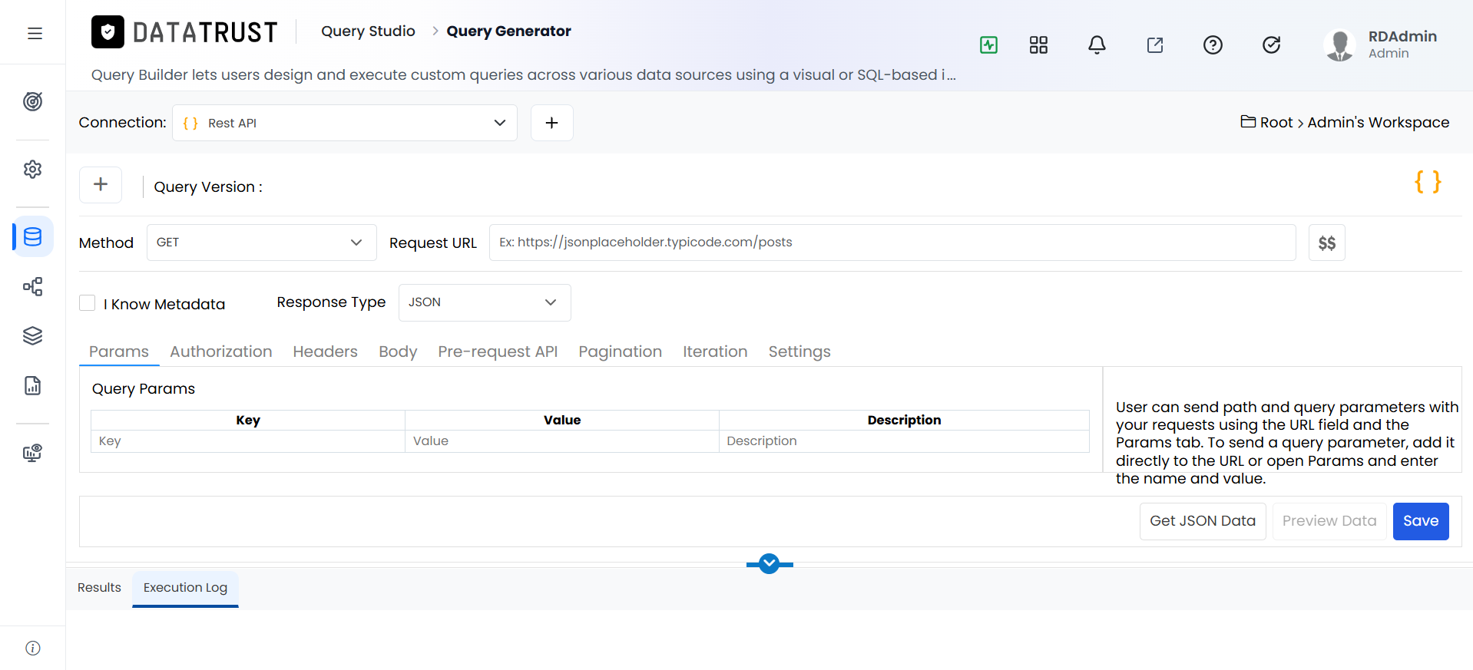The width and height of the screenshot is (1473, 670).
Task: Click the Key input cell
Action: 248,441
